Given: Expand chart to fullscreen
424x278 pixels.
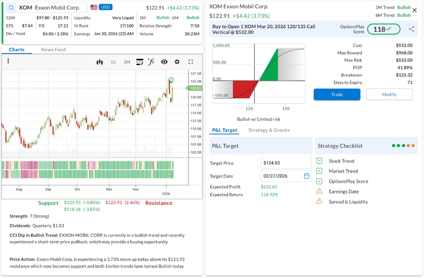Looking at the screenshot, I should (191, 62).
